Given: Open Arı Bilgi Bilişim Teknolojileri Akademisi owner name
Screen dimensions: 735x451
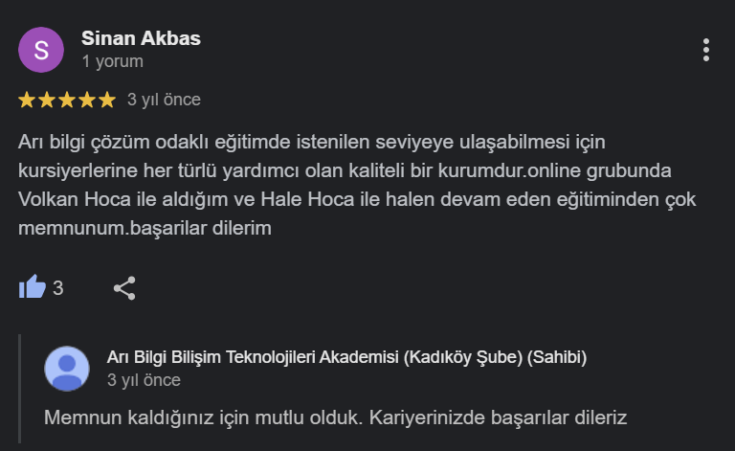Looking at the screenshot, I should pyautogui.click(x=346, y=357).
